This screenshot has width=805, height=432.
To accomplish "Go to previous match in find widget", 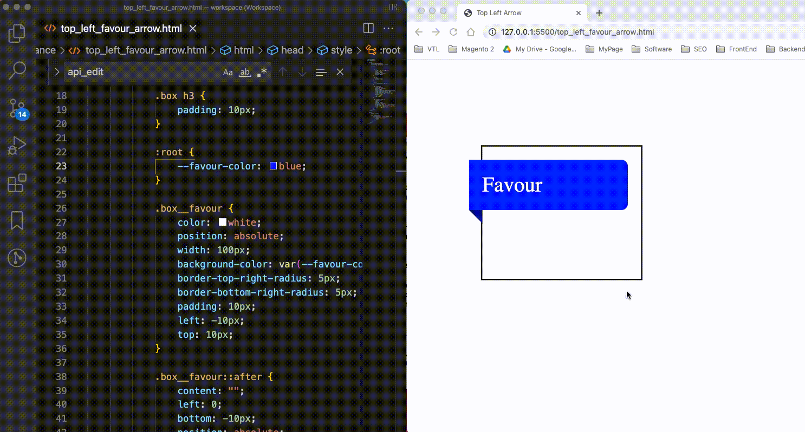I will [283, 72].
